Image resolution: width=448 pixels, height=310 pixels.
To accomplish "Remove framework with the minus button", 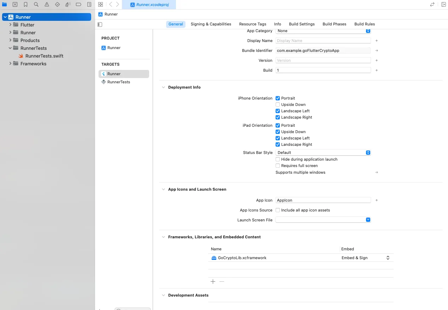I will click(x=222, y=281).
